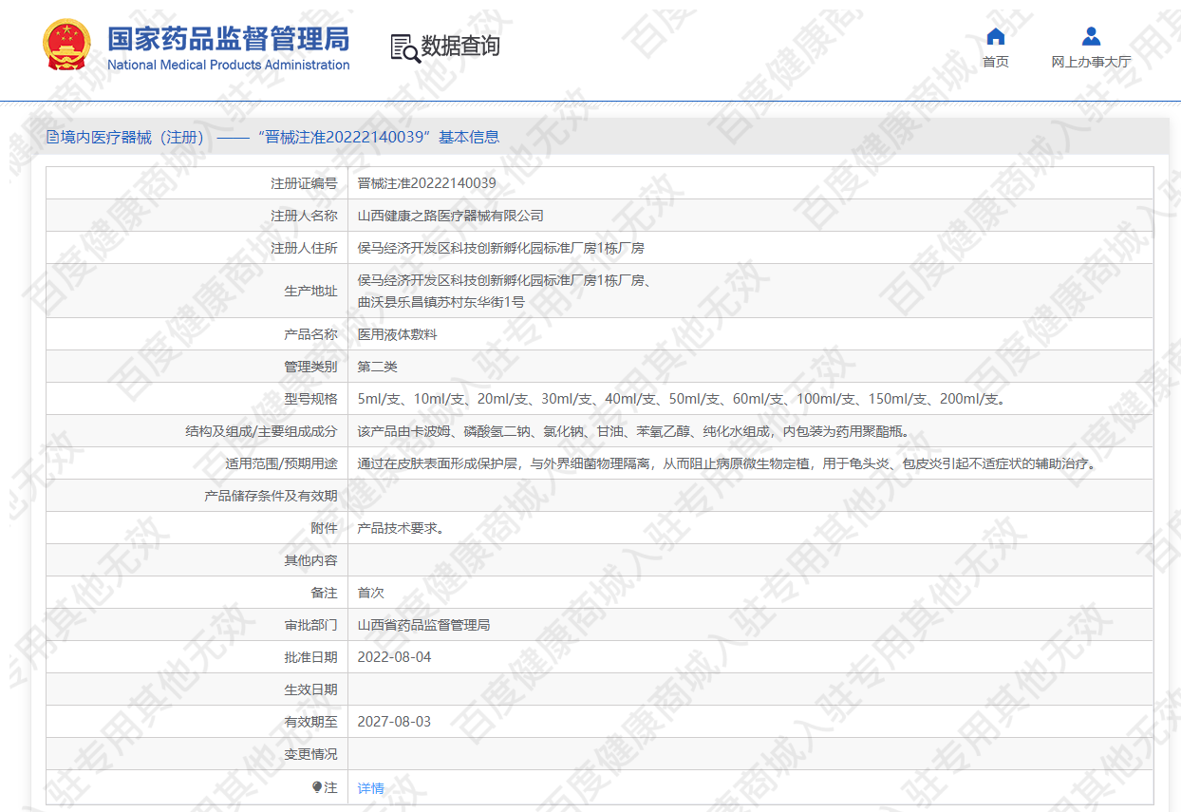The height and width of the screenshot is (812, 1181).
Task: Click expiry date 2027-08-03
Action: (x=394, y=722)
